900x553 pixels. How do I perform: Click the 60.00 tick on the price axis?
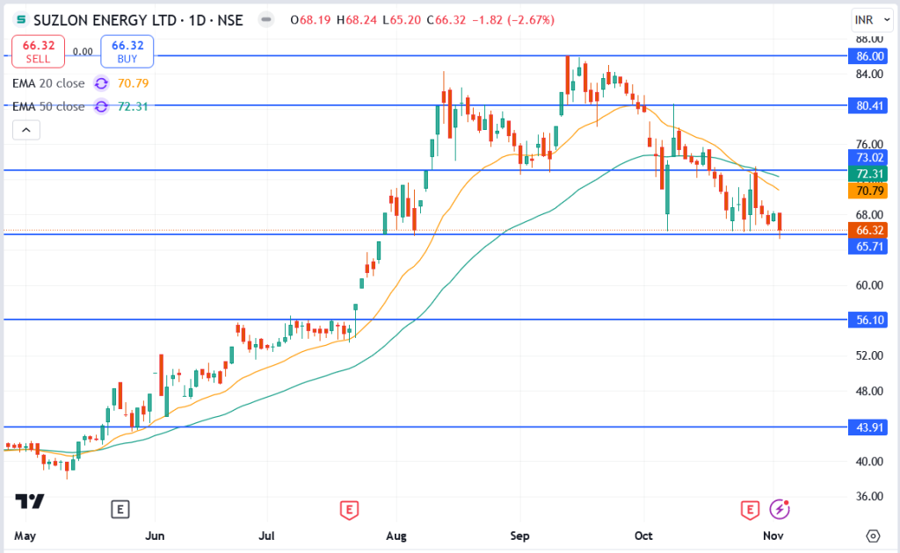869,285
